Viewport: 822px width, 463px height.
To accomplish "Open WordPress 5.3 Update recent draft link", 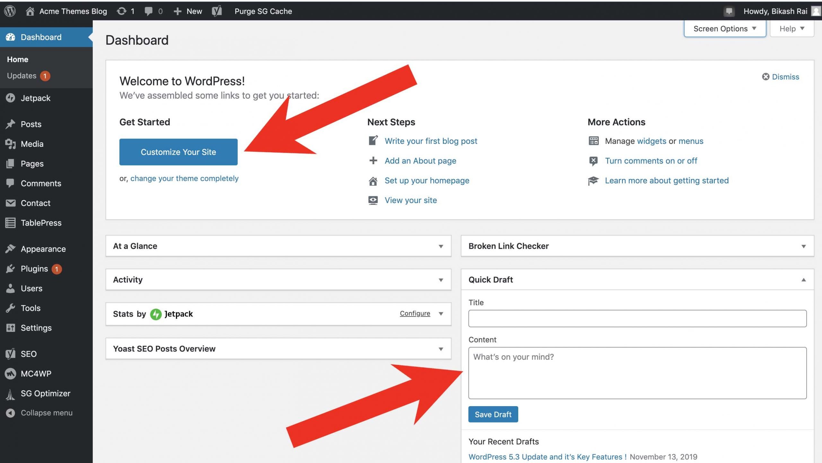I will point(547,457).
